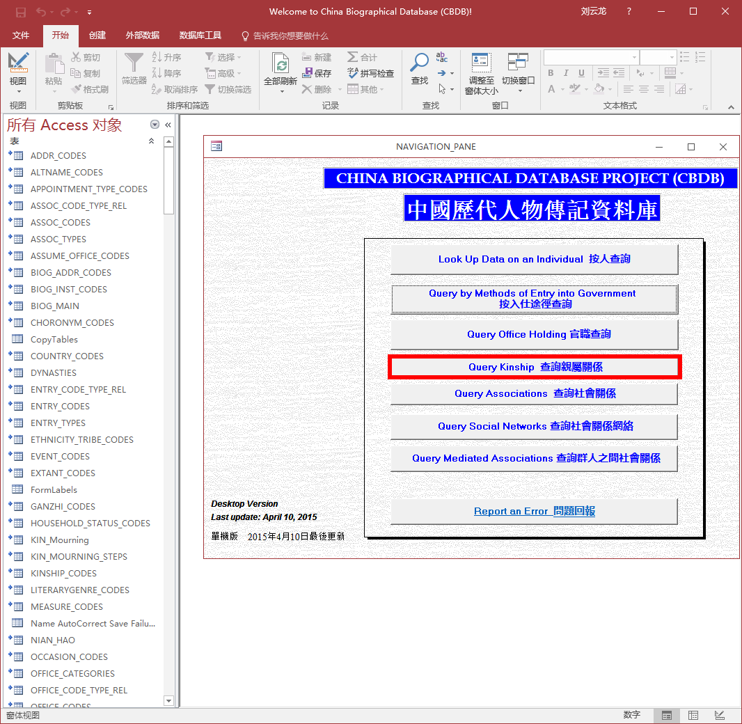Click the Report an Error link
Image resolution: width=742 pixels, height=724 pixels.
pyautogui.click(x=534, y=511)
